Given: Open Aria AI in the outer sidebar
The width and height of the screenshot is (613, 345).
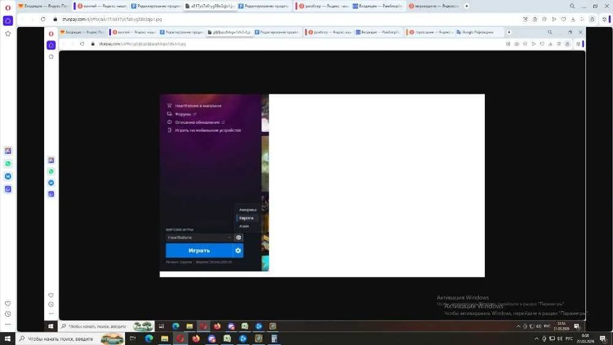Looking at the screenshot, I should point(8,151).
